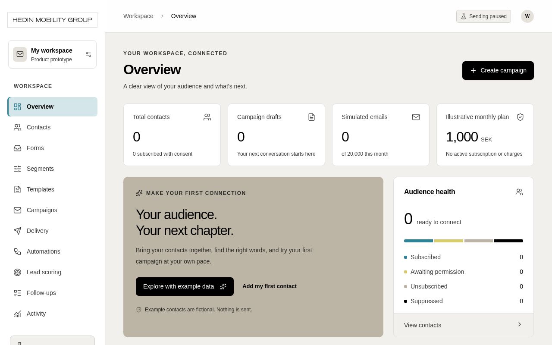Click Explore with example data
This screenshot has width=552, height=345.
pyautogui.click(x=185, y=286)
